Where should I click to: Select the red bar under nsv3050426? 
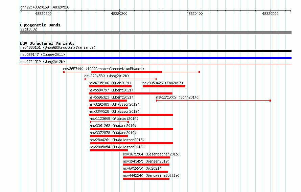(164, 86)
